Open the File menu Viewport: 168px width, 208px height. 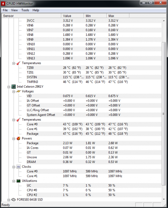5,10
